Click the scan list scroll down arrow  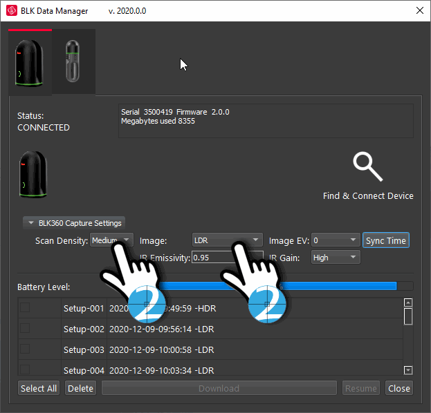(x=408, y=370)
